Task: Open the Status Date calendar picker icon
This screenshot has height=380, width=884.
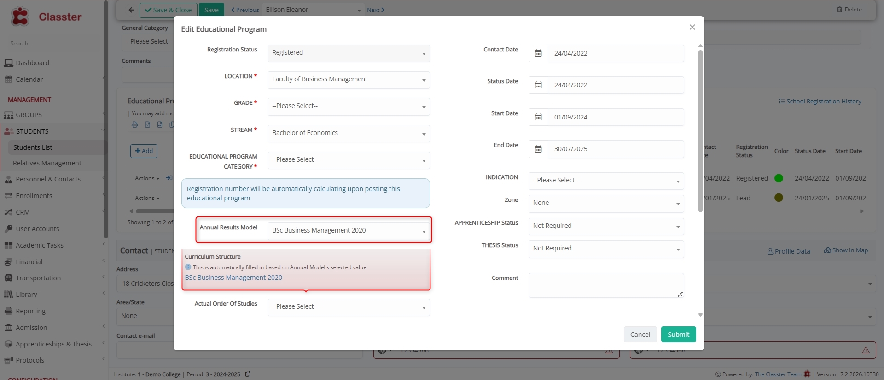Action: click(538, 85)
